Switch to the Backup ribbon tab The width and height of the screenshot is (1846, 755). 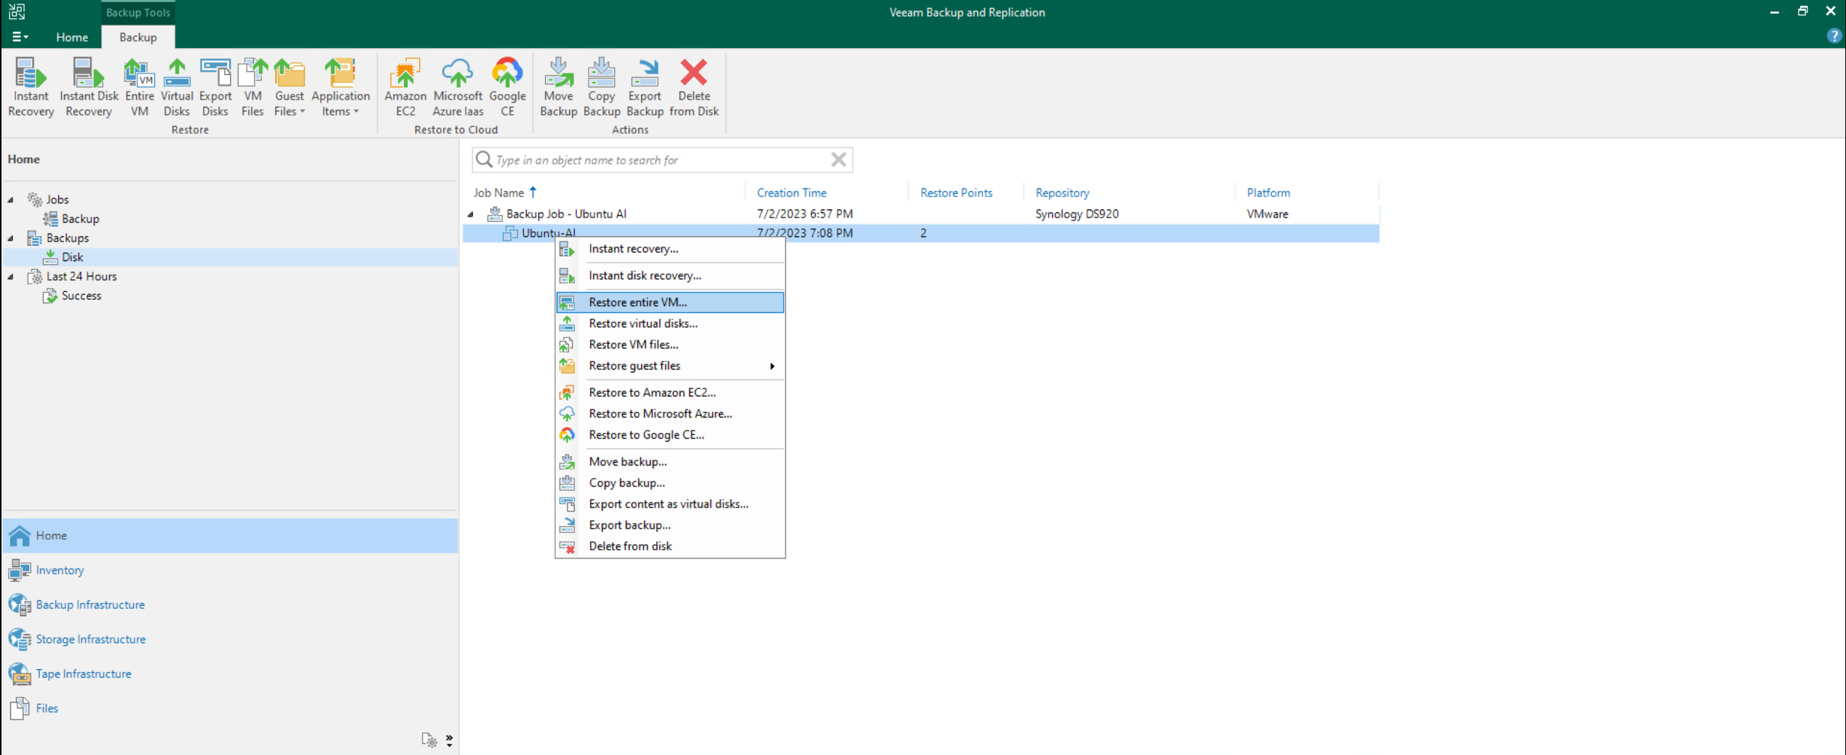138,37
